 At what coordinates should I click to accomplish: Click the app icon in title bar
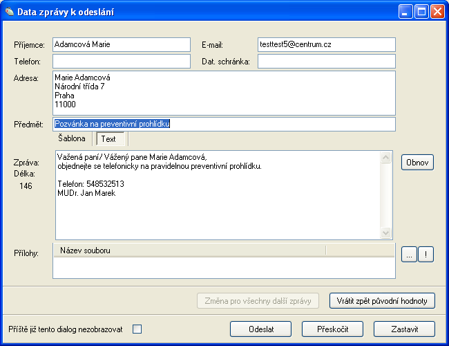click(10, 12)
